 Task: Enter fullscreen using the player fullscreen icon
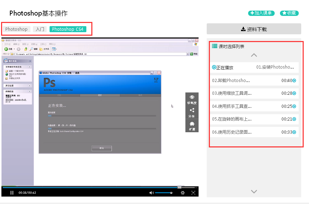pyautogui.click(x=193, y=192)
